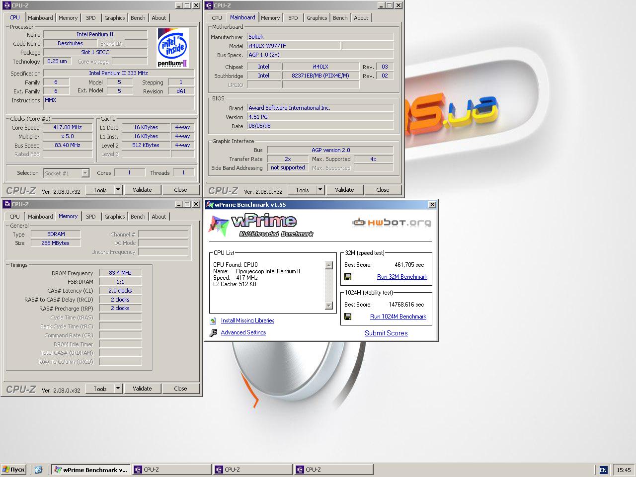636x477 pixels.
Task: Click Close in the Memory window
Action: pos(180,389)
